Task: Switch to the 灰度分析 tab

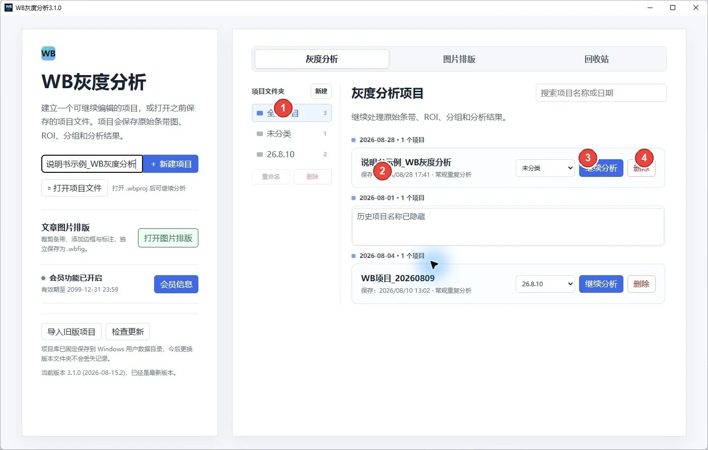Action: (322, 59)
